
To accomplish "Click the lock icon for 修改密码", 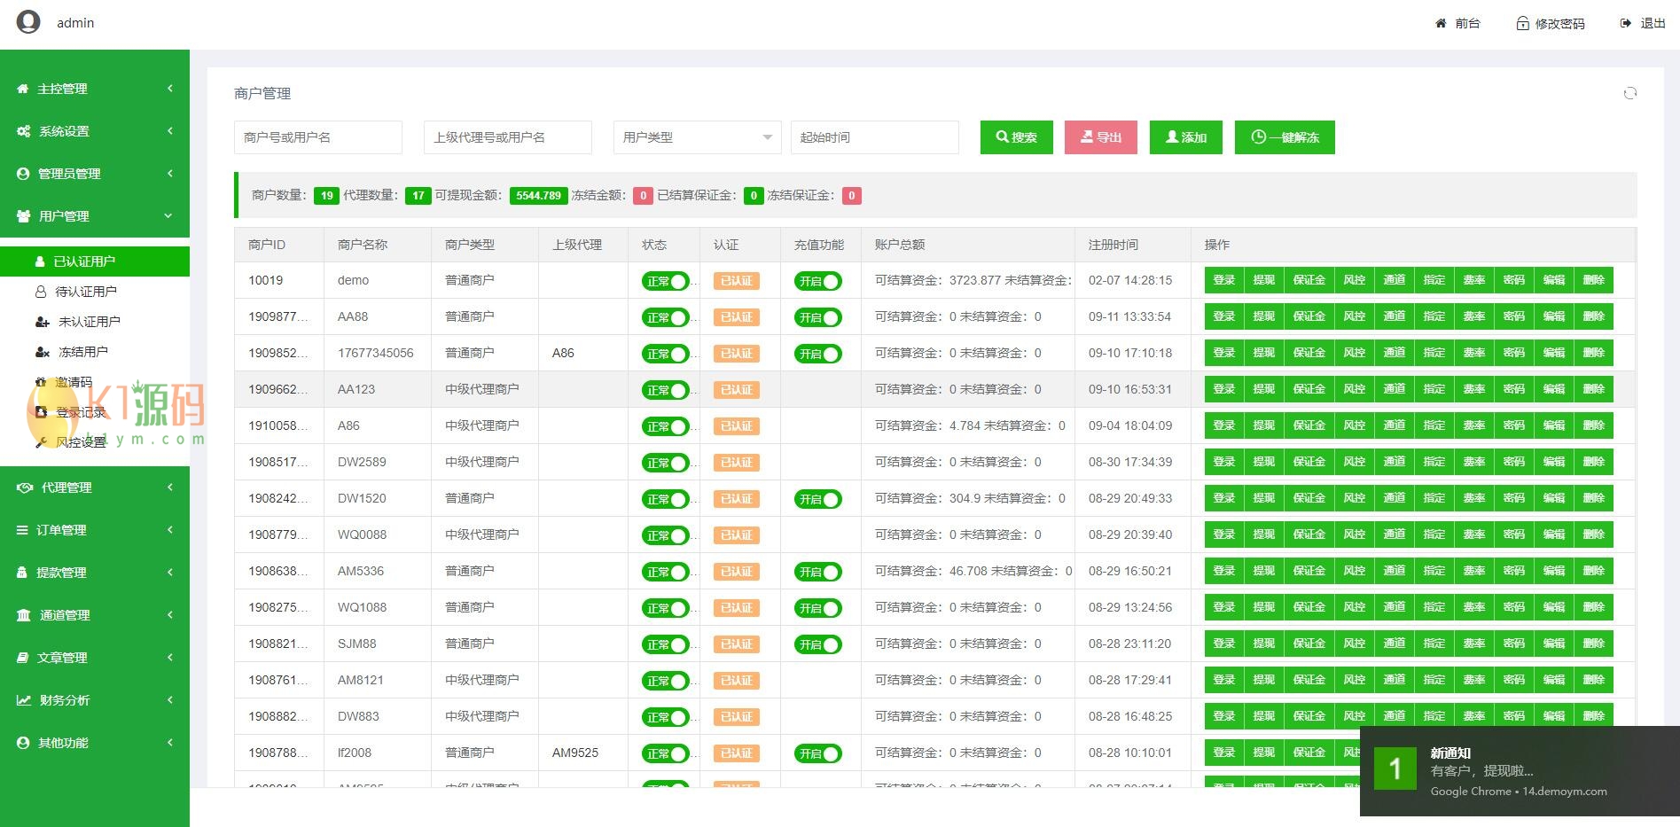I will coord(1522,23).
